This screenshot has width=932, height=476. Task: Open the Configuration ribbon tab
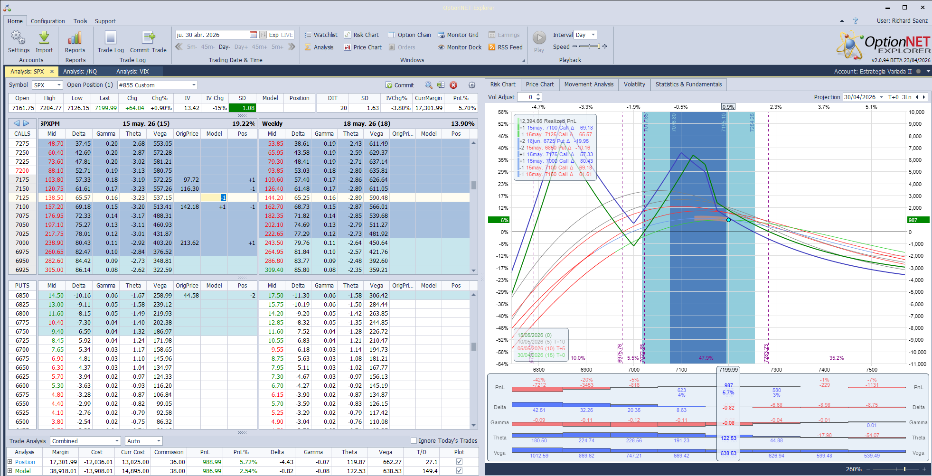coord(48,21)
